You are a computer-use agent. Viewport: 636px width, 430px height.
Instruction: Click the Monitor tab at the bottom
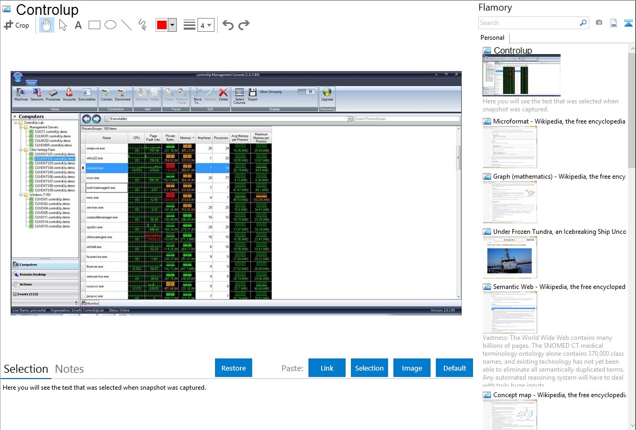(90, 303)
